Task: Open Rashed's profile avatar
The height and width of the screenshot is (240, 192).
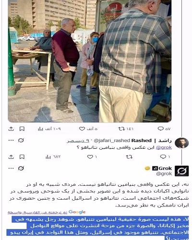Action: pyautogui.click(x=182, y=143)
